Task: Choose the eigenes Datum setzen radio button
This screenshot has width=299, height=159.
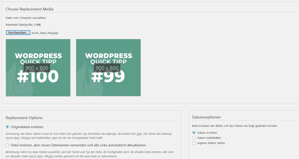Action: tap(194, 143)
